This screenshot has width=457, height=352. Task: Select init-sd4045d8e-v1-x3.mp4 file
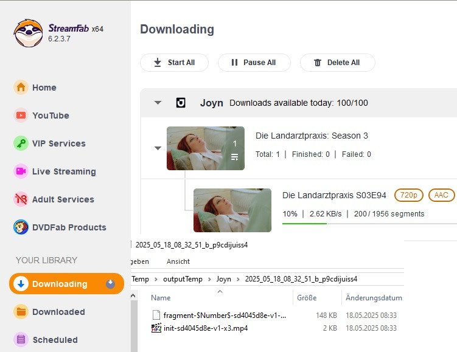(x=205, y=328)
